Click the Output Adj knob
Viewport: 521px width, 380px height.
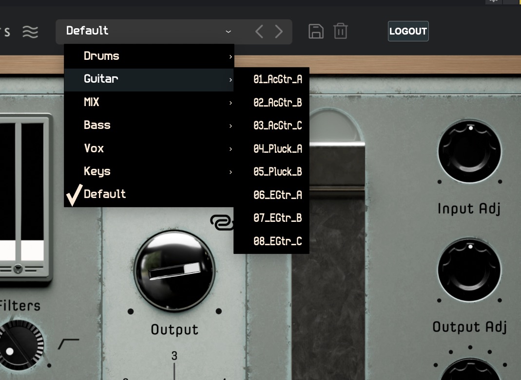[x=469, y=270]
